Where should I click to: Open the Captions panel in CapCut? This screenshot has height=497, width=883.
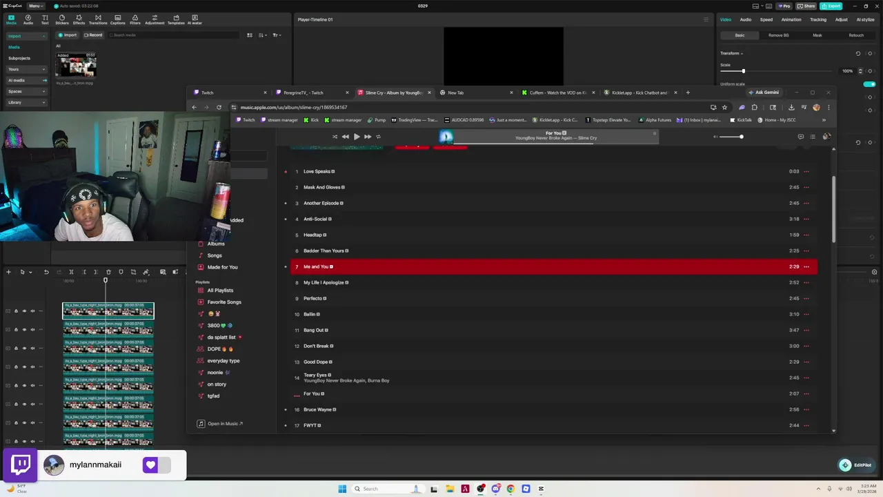118,20
